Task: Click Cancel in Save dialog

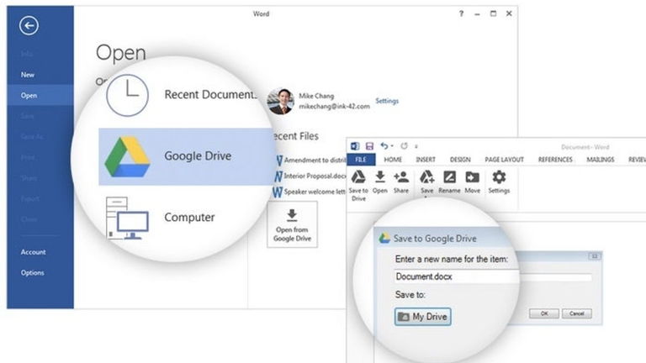Action: pos(577,313)
